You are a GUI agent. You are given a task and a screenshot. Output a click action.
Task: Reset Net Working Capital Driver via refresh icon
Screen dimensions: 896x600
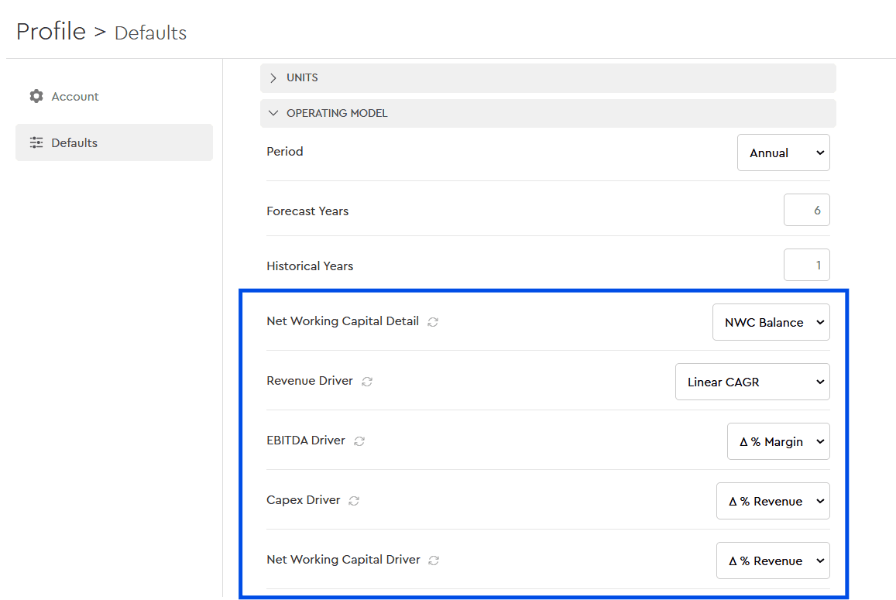pyautogui.click(x=434, y=561)
